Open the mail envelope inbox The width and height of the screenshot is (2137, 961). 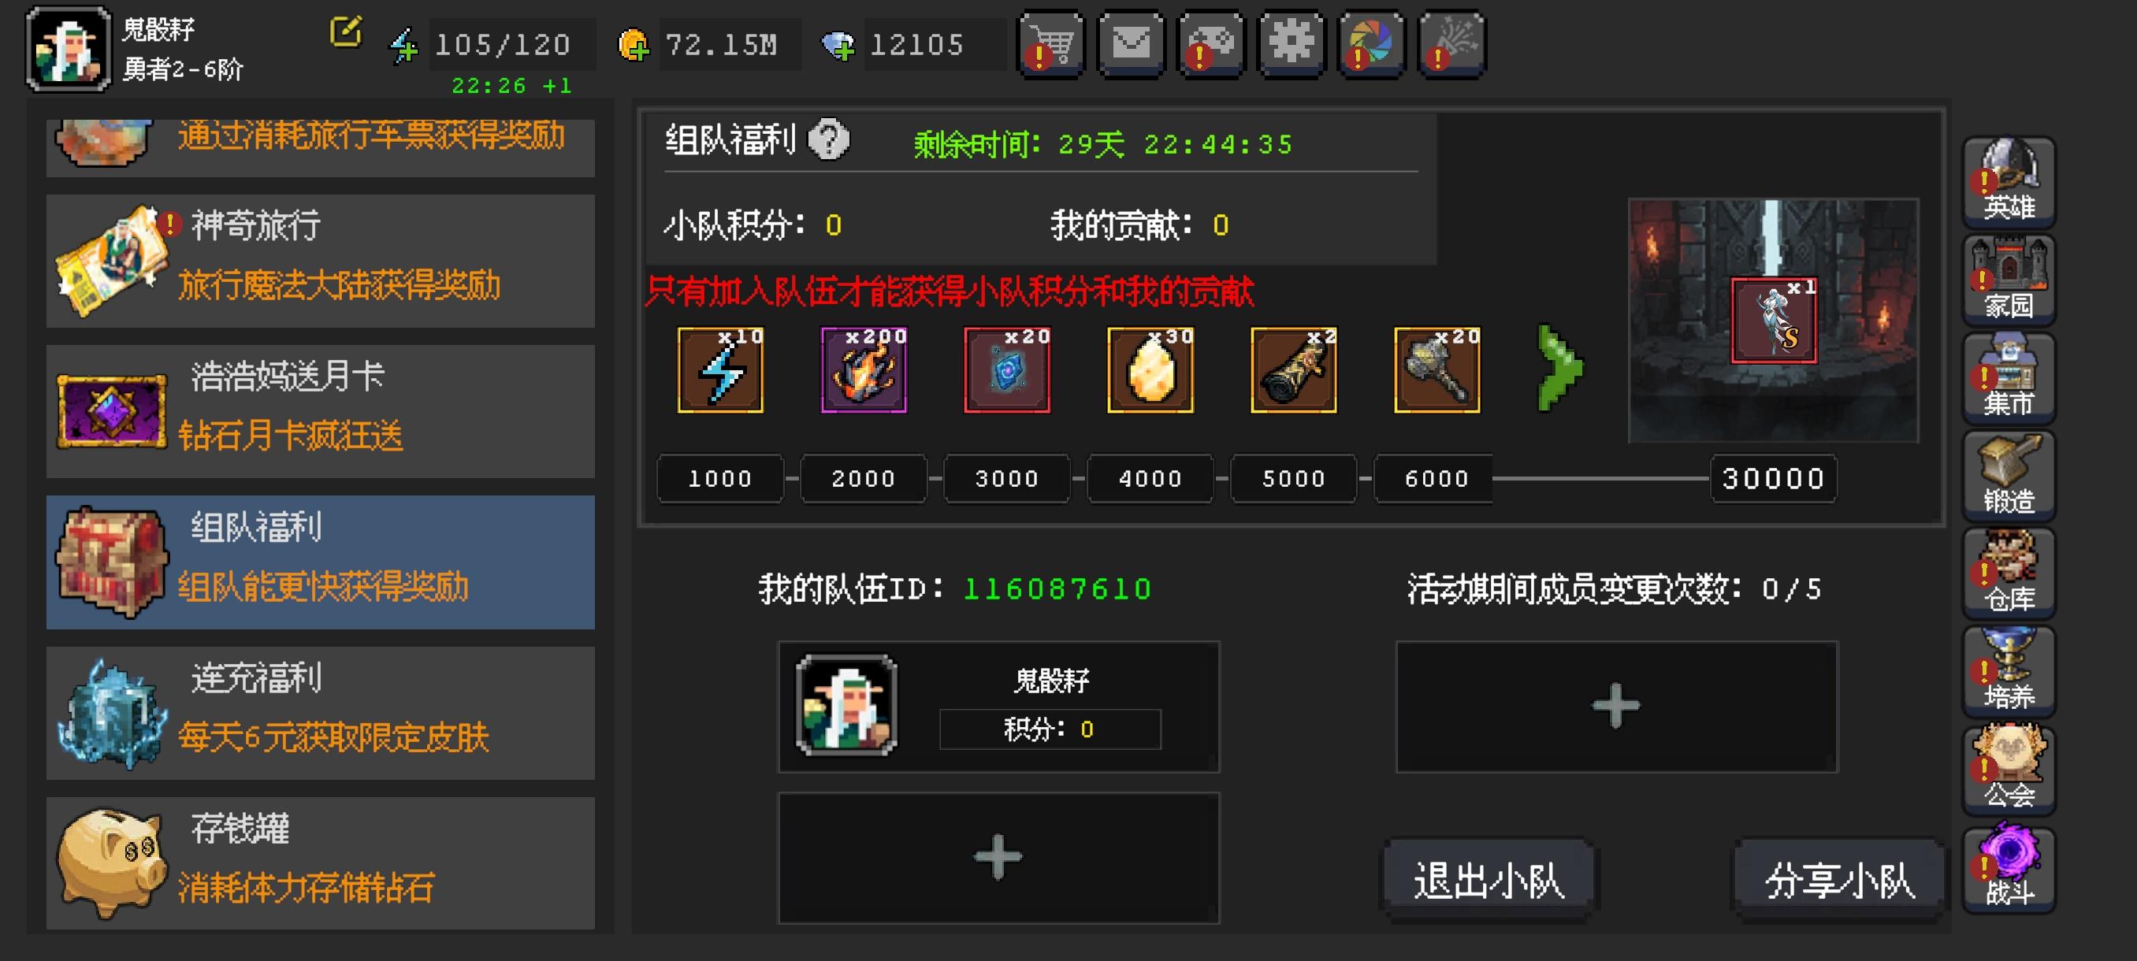(x=1131, y=43)
